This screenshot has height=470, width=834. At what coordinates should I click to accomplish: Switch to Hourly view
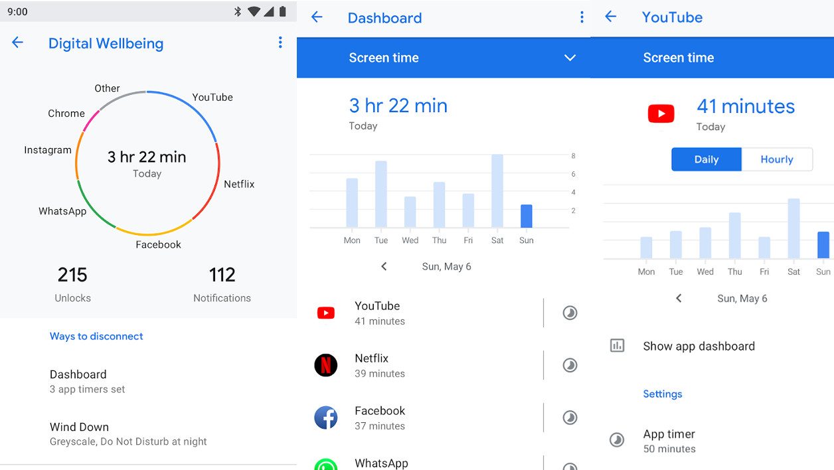click(x=777, y=159)
